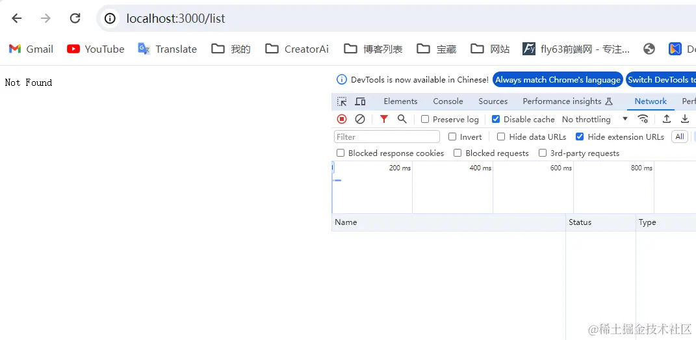Clear the network log
This screenshot has height=340, width=696.
point(360,119)
